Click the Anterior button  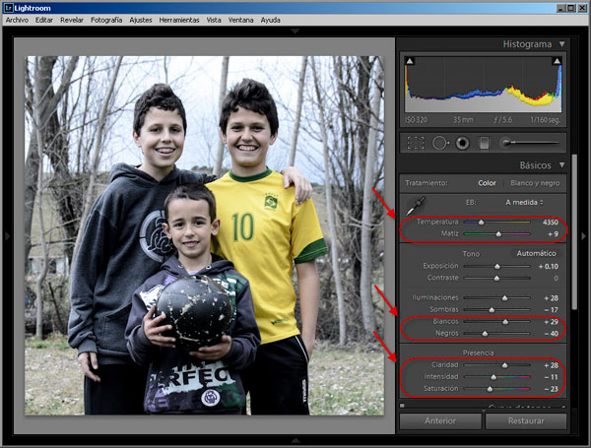(440, 420)
